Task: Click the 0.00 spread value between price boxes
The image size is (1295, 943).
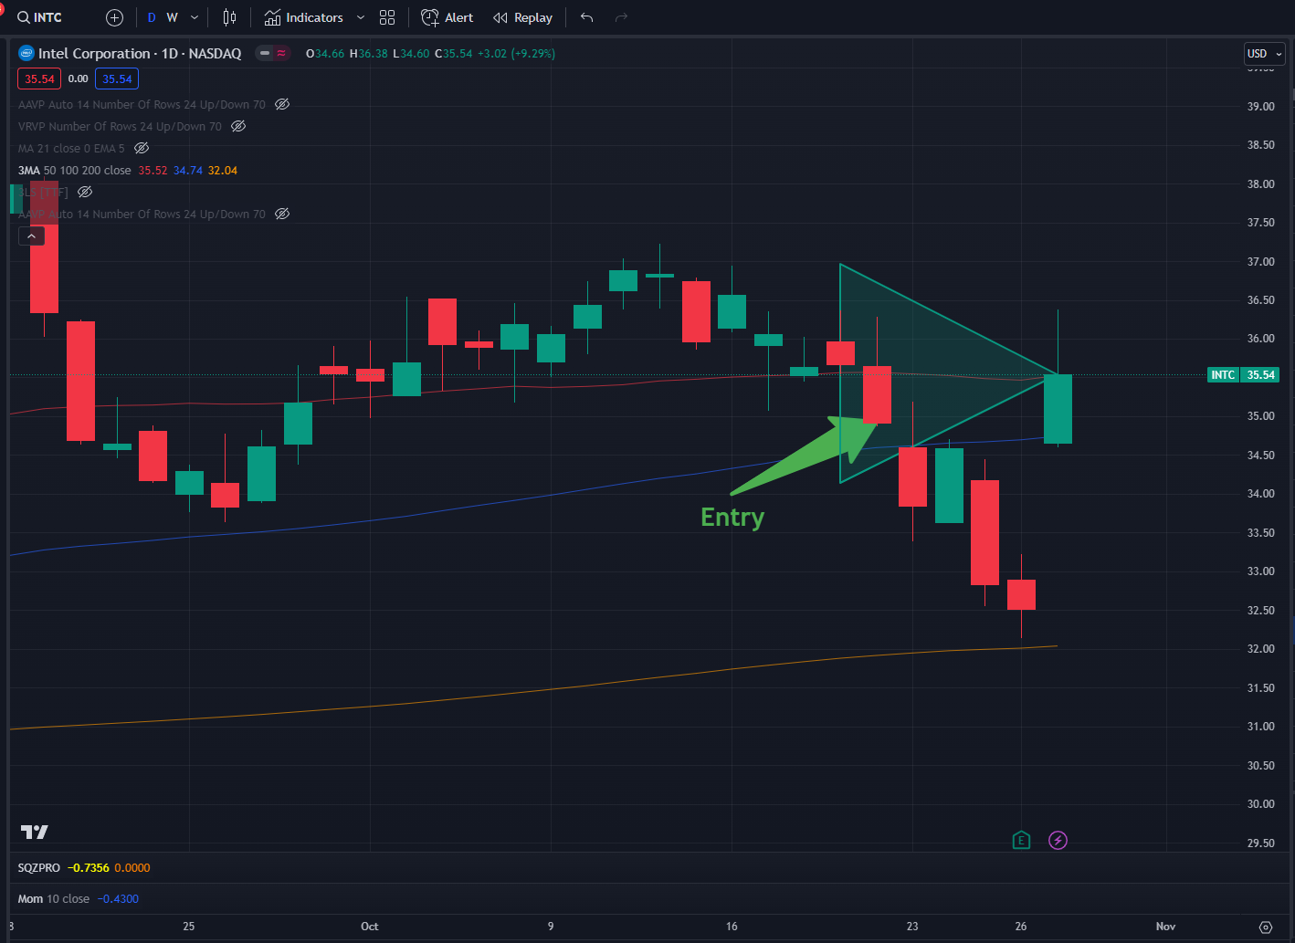Action: [79, 79]
